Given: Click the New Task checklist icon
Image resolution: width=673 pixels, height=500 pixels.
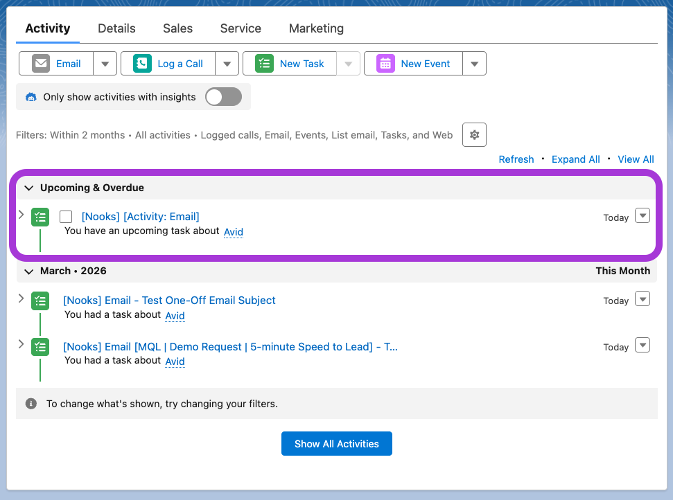Looking at the screenshot, I should 264,64.
